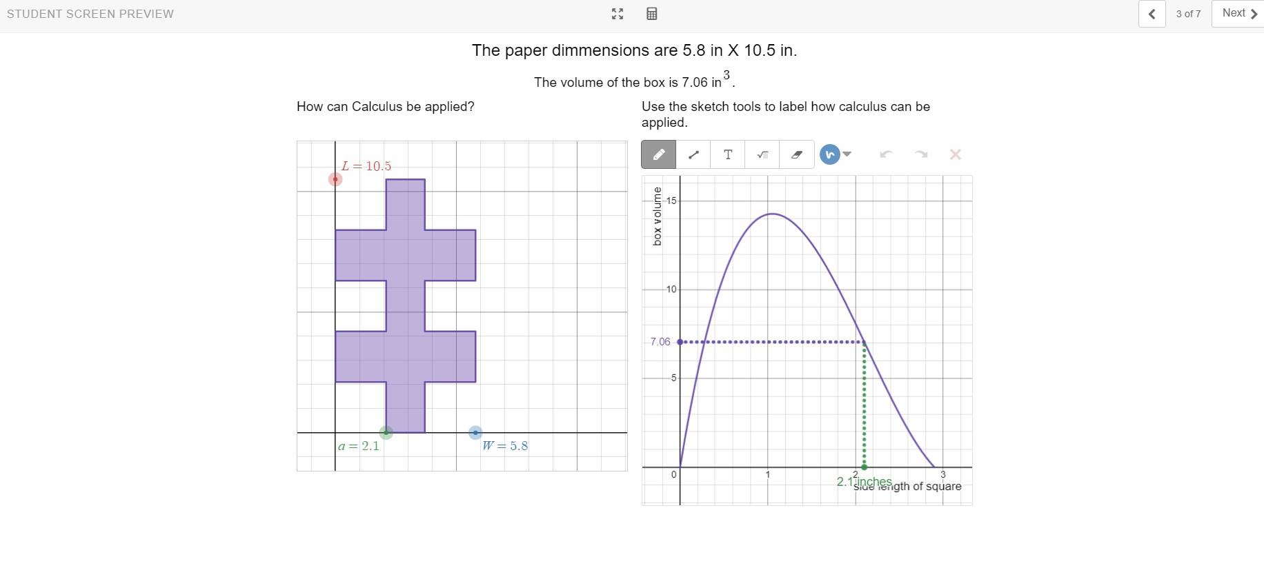Go to the previous screen
Image resolution: width=1264 pixels, height=579 pixels.
(1152, 14)
